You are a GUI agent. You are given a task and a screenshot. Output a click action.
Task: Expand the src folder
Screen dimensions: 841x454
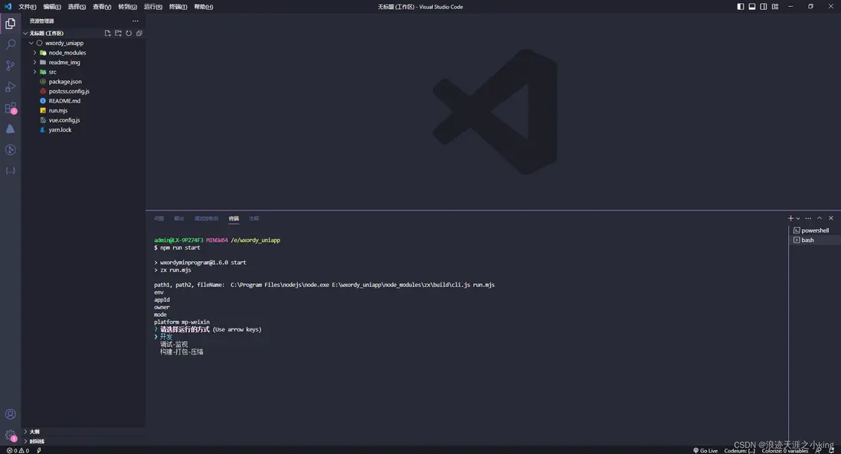click(x=53, y=72)
